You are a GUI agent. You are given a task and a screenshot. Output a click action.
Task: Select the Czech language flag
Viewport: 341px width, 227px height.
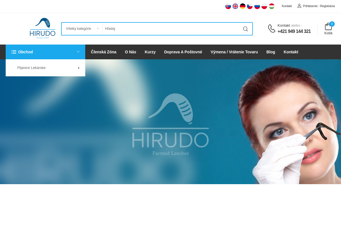[250, 6]
